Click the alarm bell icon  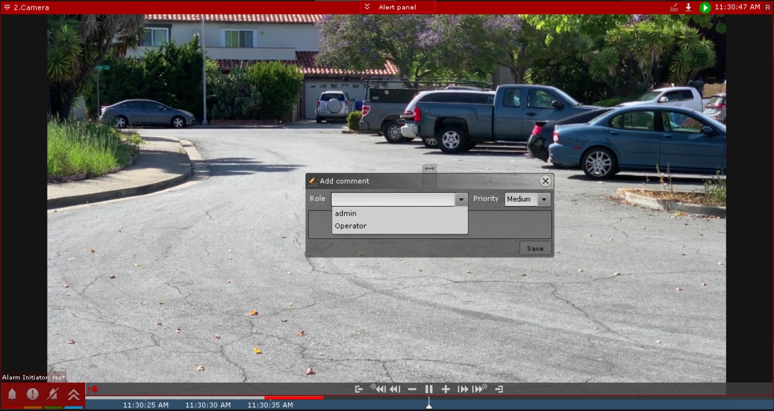click(x=12, y=394)
